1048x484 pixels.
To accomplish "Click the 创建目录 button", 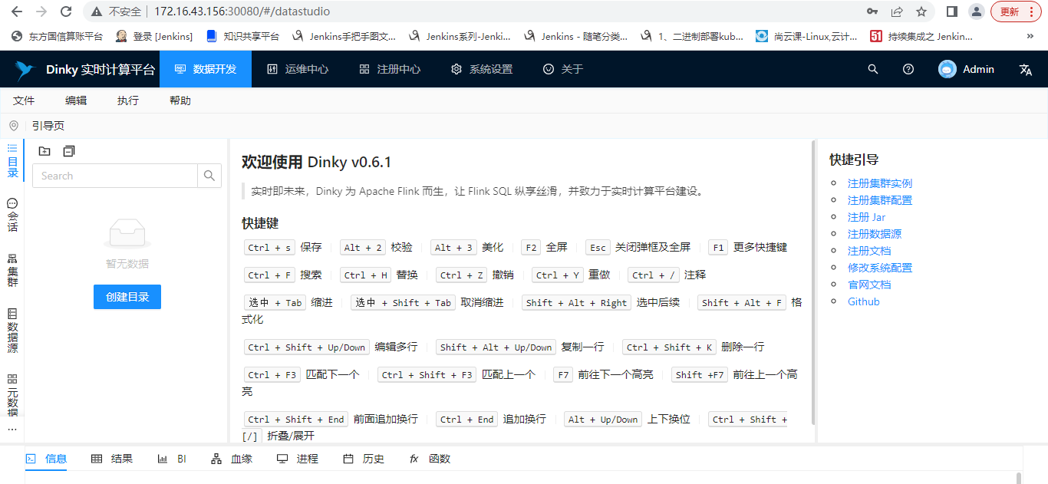I will pos(127,297).
